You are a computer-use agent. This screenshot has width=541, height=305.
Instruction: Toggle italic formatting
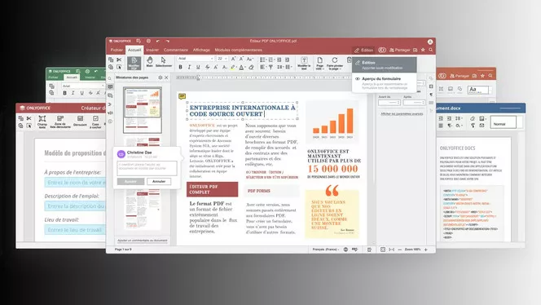point(189,67)
